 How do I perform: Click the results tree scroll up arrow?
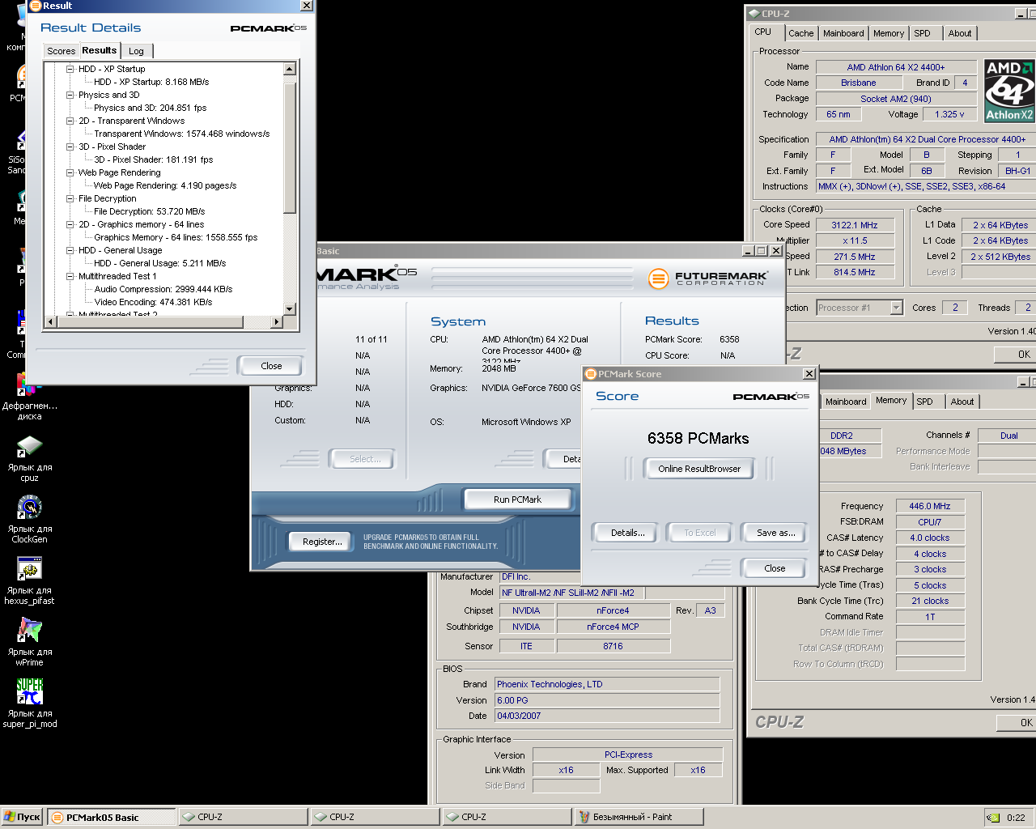[x=290, y=69]
